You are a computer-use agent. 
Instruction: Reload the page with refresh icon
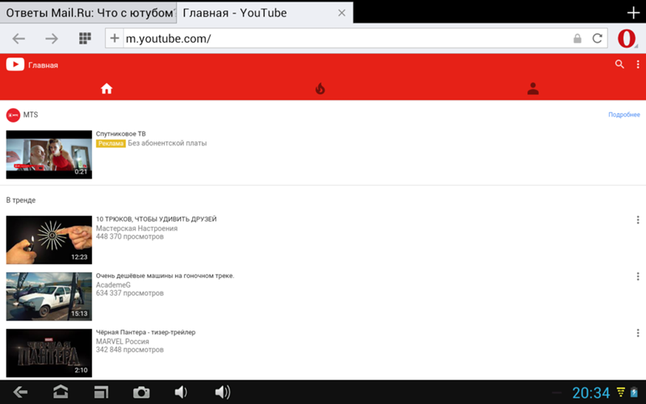[598, 39]
